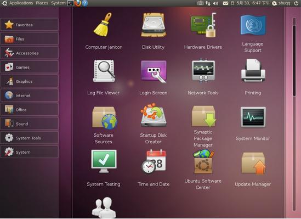Open System Testing

104,168
